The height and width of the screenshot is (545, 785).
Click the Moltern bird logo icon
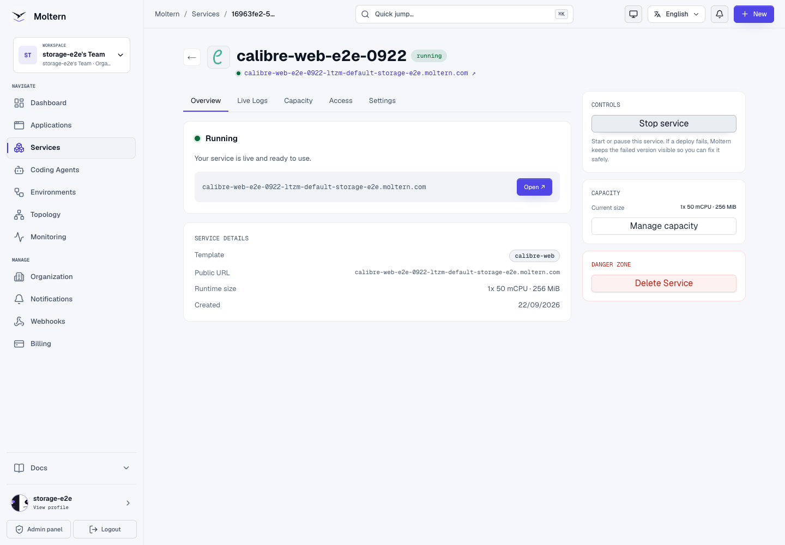pos(19,16)
